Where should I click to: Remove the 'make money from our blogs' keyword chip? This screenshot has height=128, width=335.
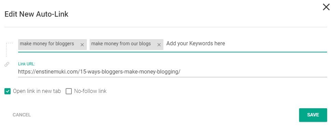click(x=159, y=45)
